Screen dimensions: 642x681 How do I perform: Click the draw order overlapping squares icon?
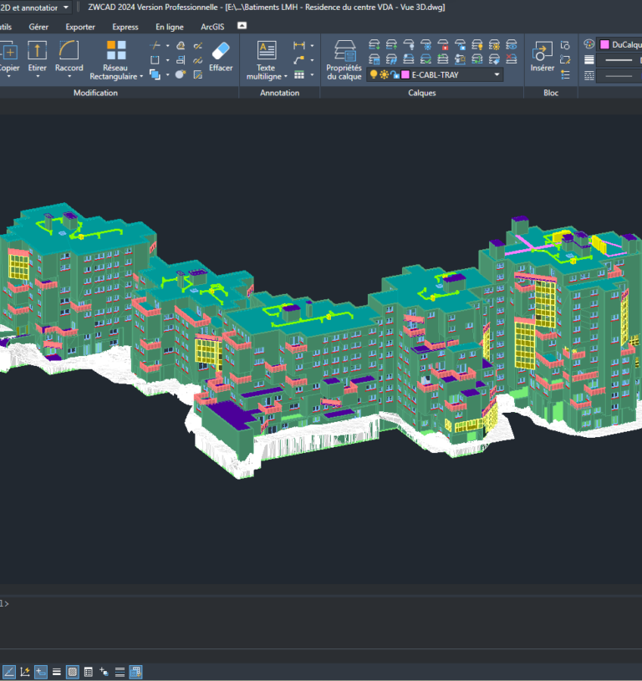point(155,74)
